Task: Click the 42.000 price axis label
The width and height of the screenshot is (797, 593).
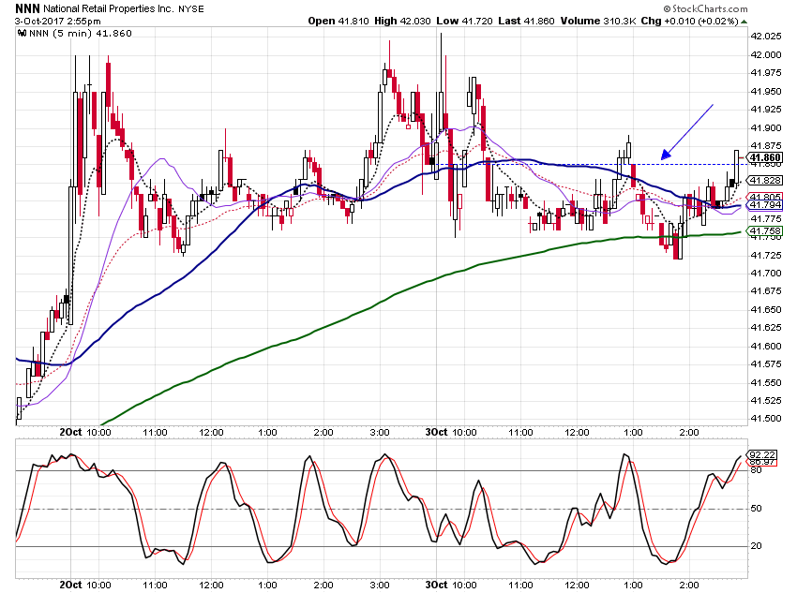Action: (x=766, y=55)
